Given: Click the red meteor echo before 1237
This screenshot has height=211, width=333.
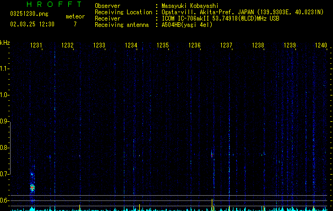Looking at the screenshot, I should 212,155.
